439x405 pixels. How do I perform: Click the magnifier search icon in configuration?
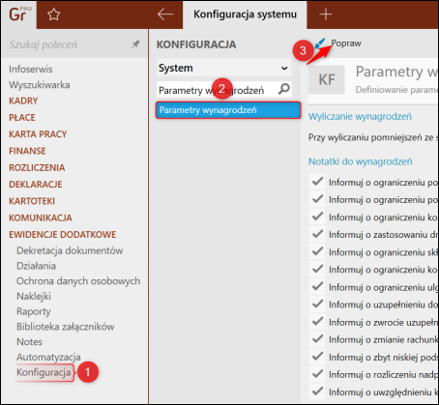284,89
